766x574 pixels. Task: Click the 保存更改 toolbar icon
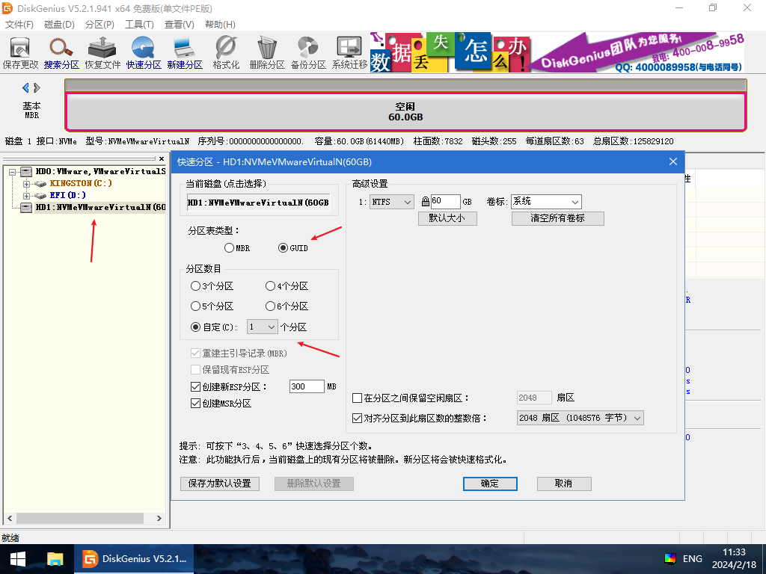(20, 53)
